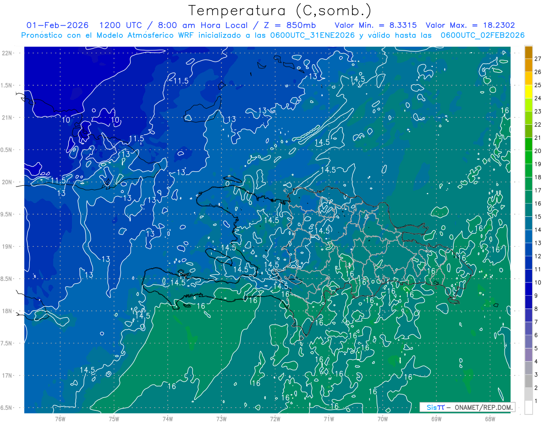550x425 pixels.
Task: Click the colorbar label '21'
Action: [538, 138]
